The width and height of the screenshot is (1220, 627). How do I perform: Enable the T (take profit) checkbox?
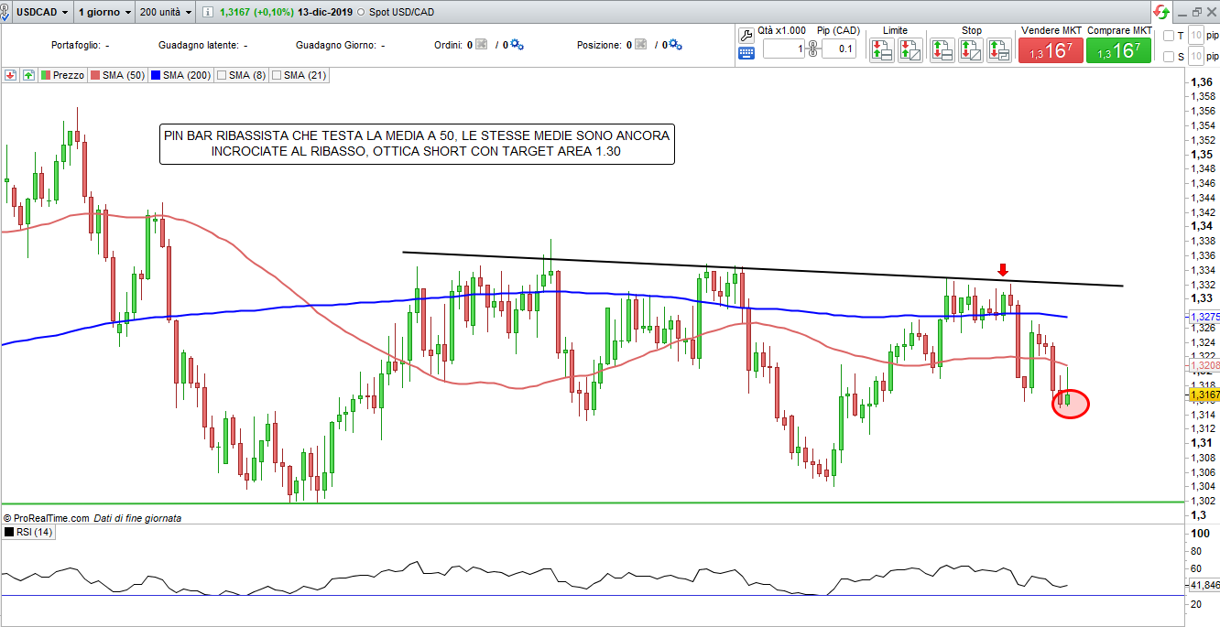pos(1168,36)
